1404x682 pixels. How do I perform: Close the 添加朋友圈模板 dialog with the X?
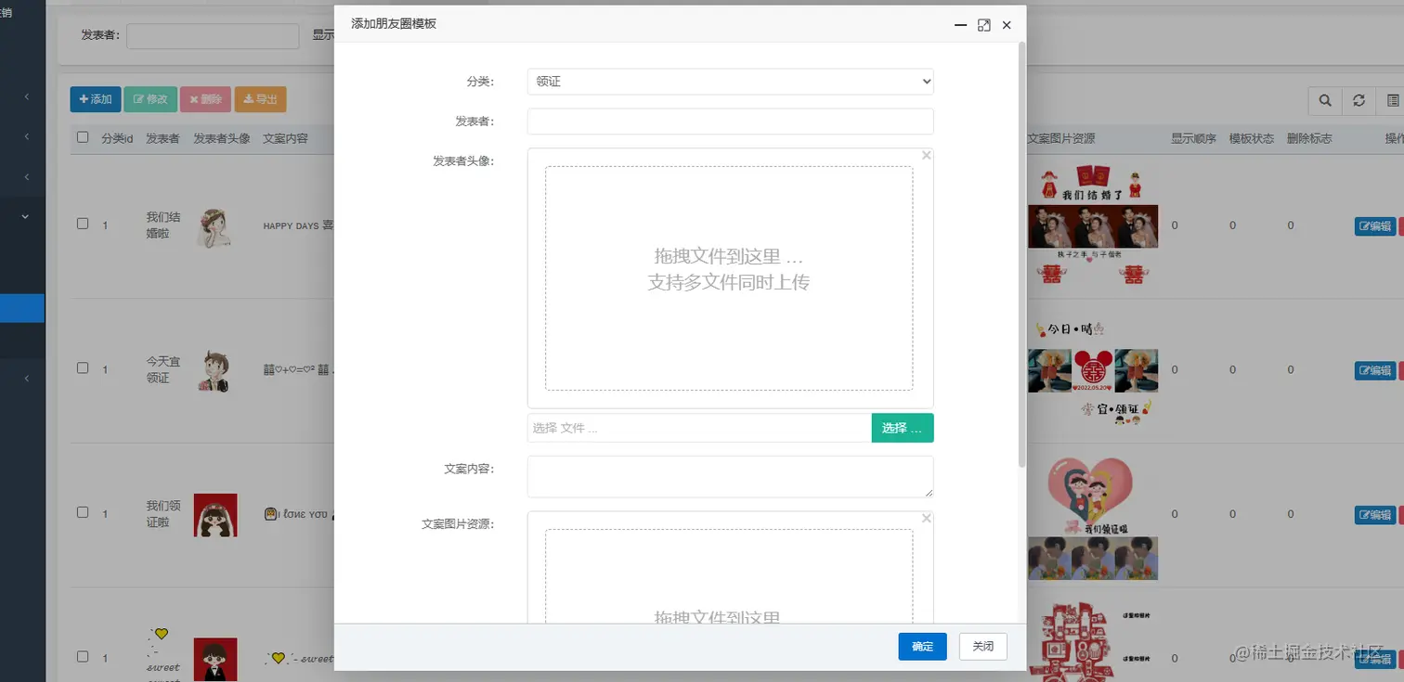point(1007,25)
